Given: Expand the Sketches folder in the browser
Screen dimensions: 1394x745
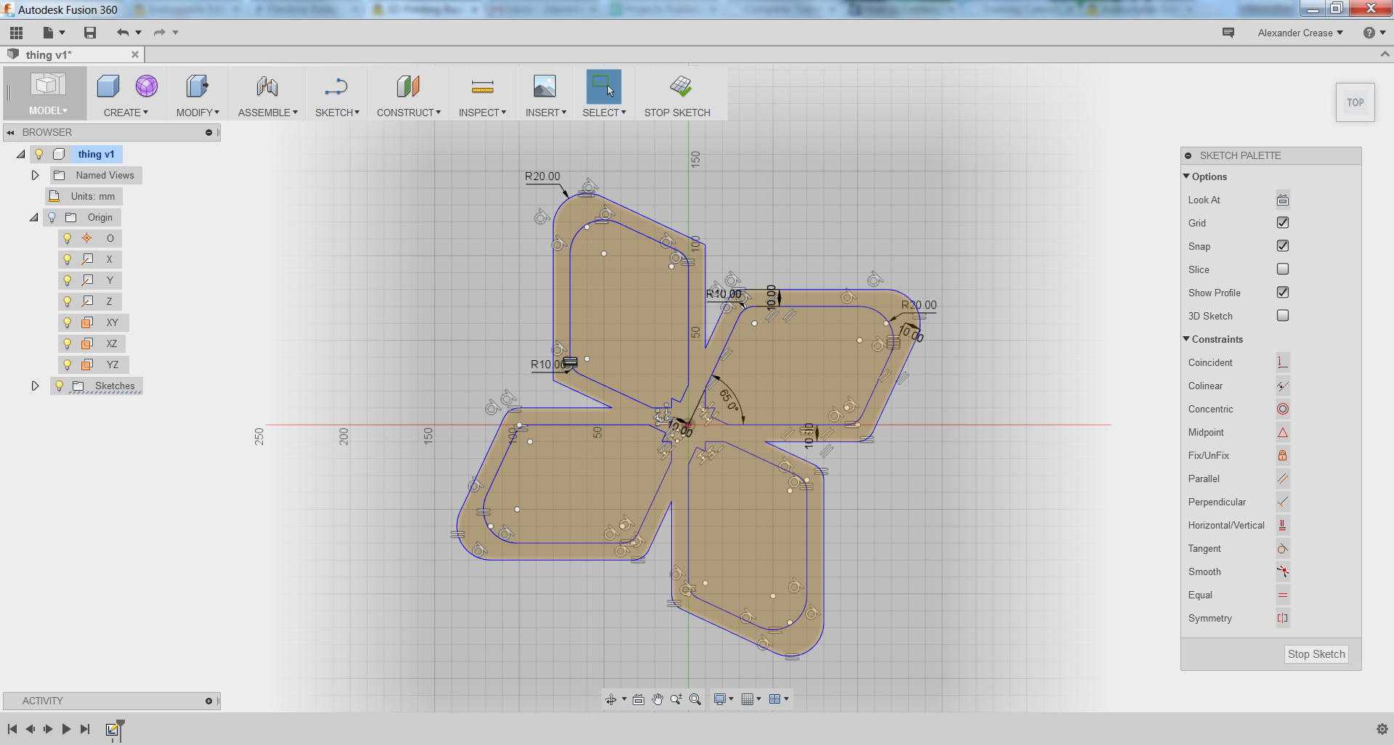Looking at the screenshot, I should click(x=34, y=386).
